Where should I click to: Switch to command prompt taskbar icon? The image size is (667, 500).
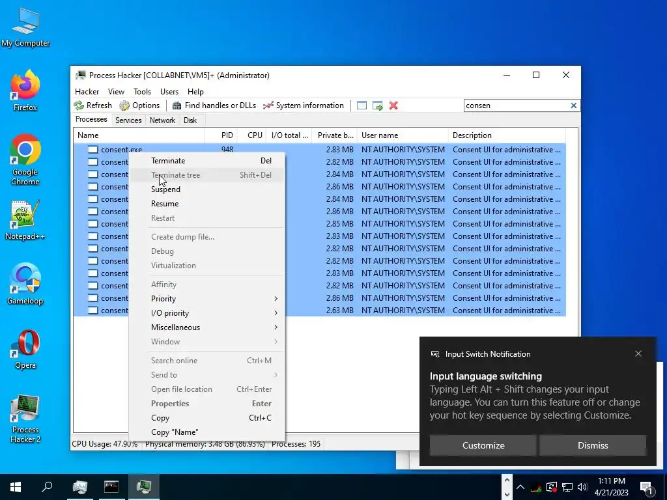coord(111,487)
